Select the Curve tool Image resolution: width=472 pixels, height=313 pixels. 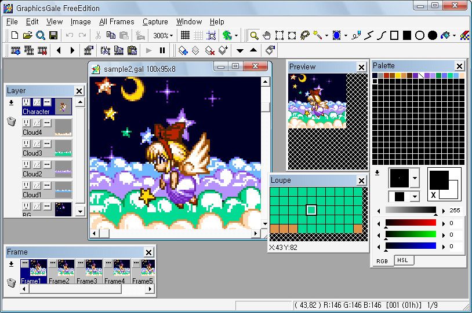click(382, 35)
